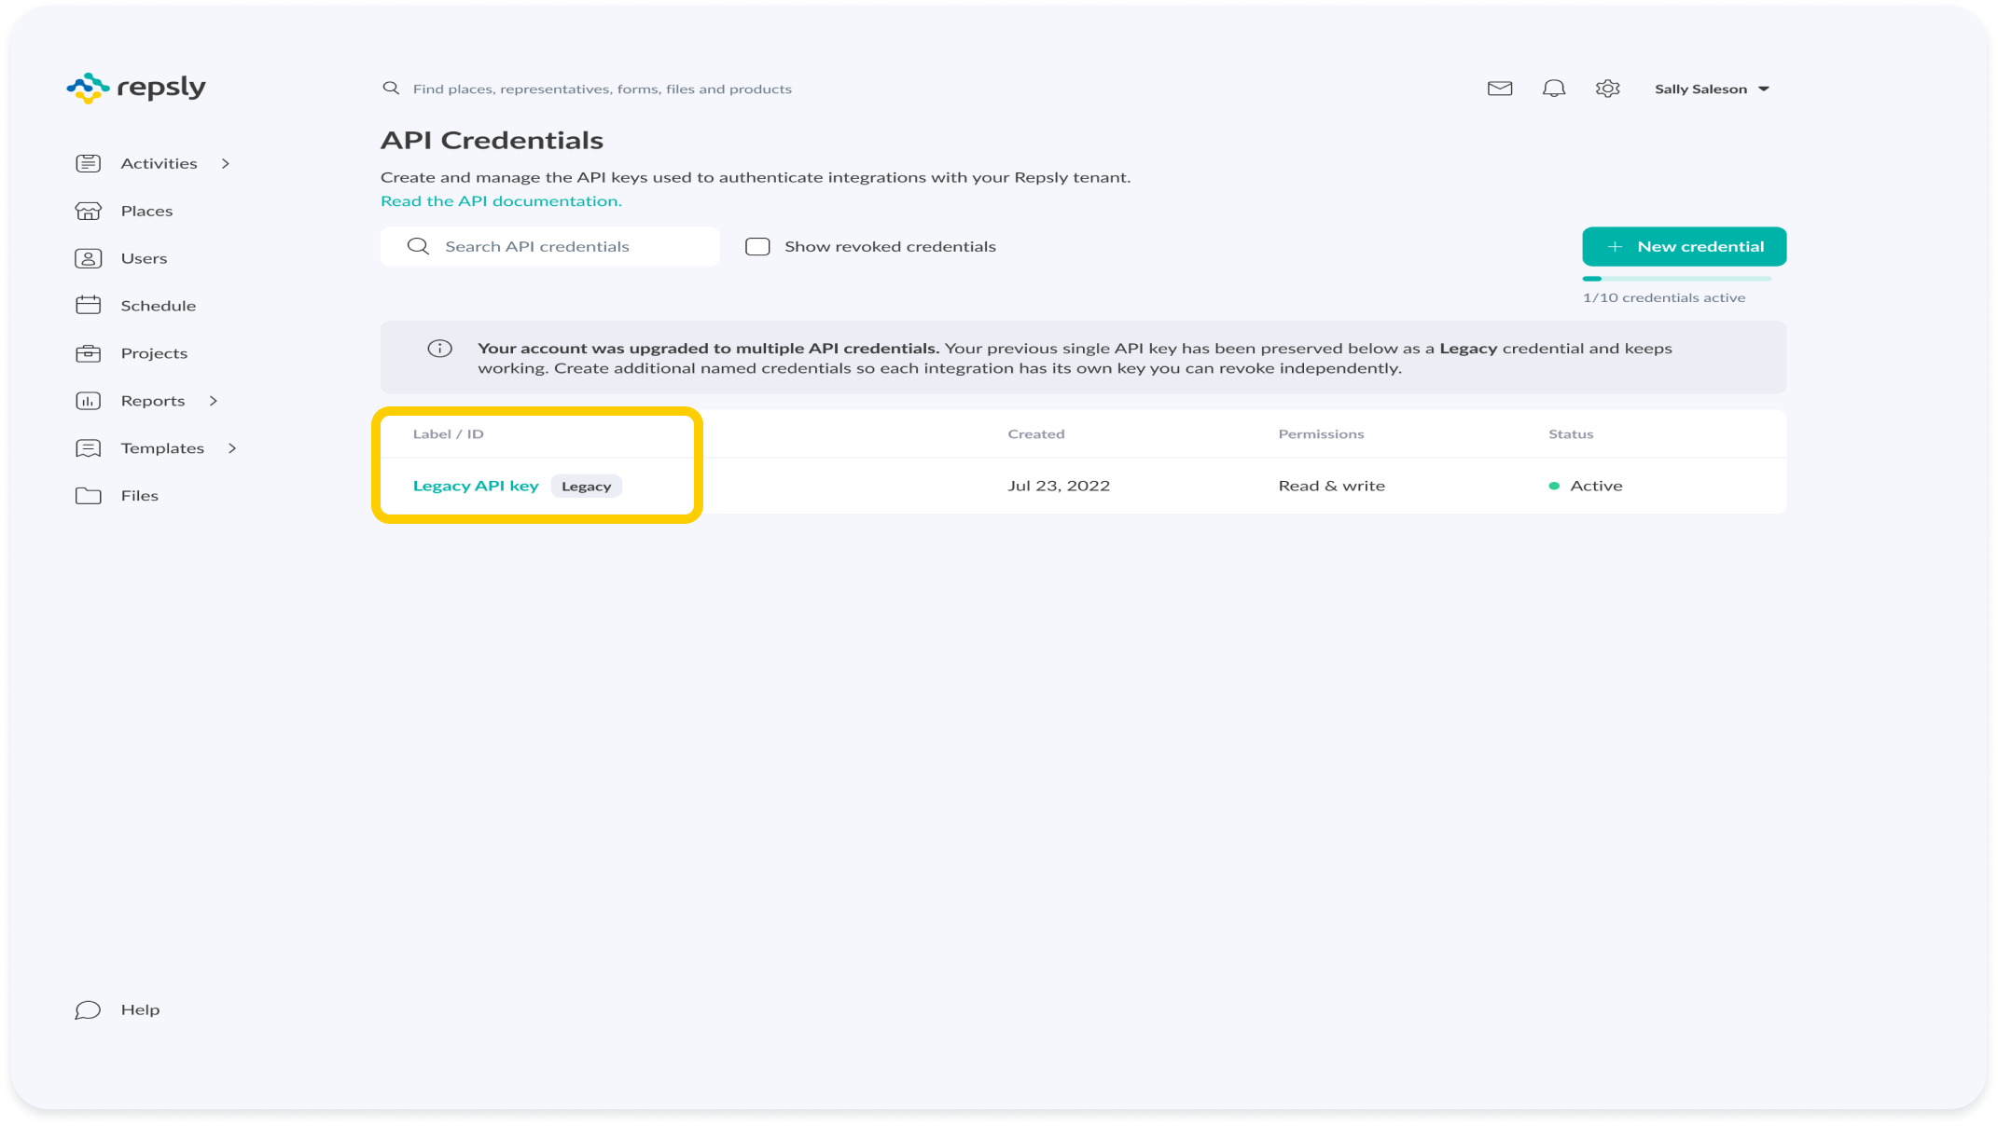
Task: Expand the Activities menu chevron
Action: coord(226,163)
